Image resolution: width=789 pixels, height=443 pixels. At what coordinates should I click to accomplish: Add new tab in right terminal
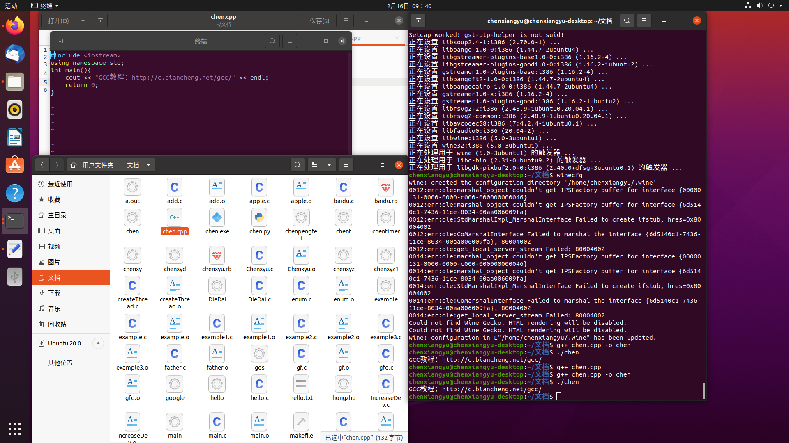tap(418, 21)
